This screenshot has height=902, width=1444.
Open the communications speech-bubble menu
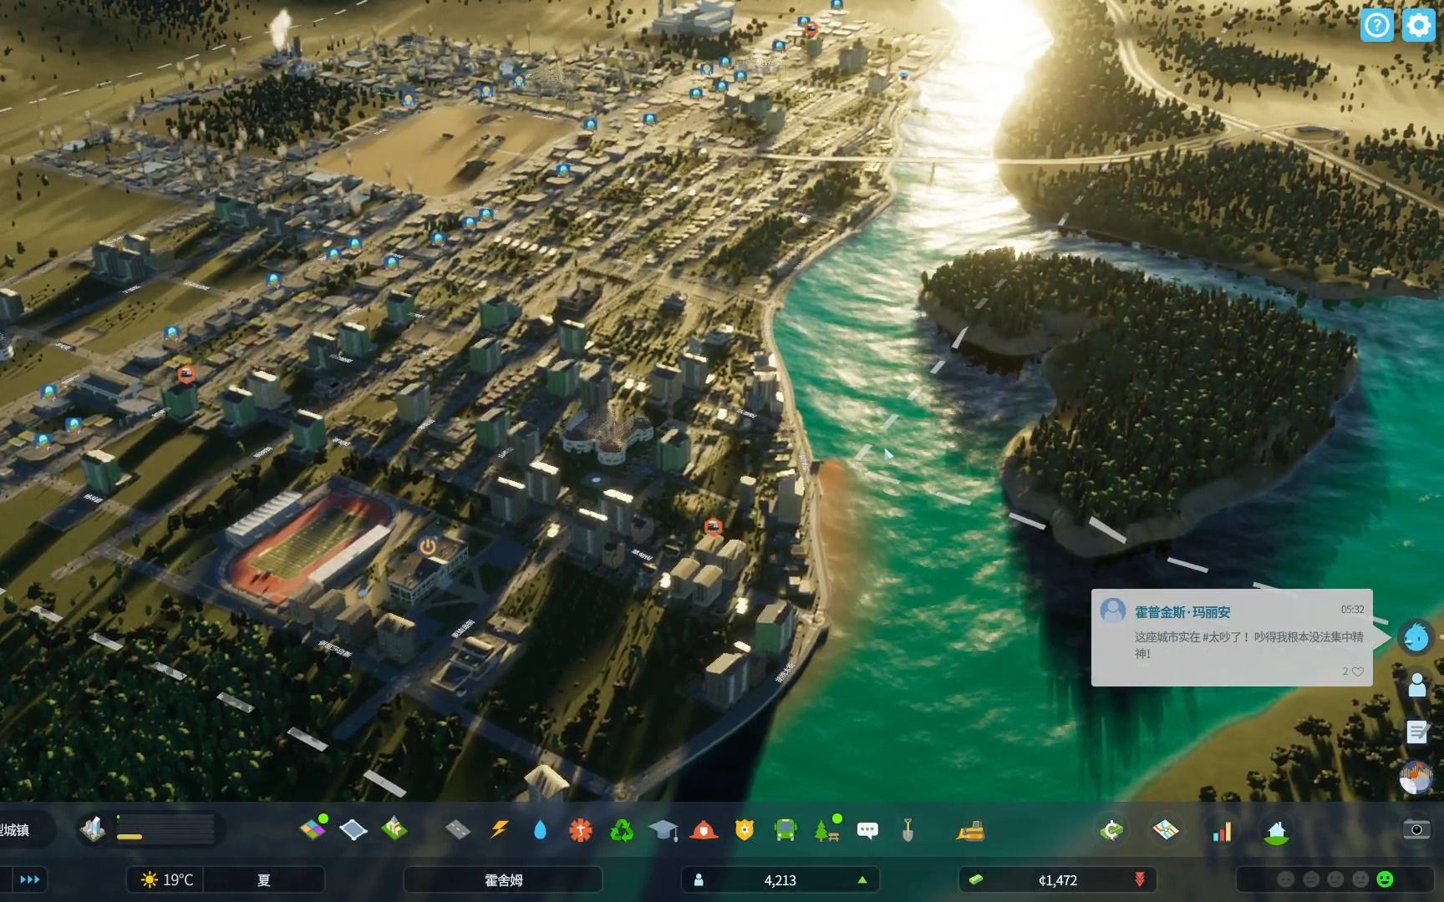(x=867, y=830)
